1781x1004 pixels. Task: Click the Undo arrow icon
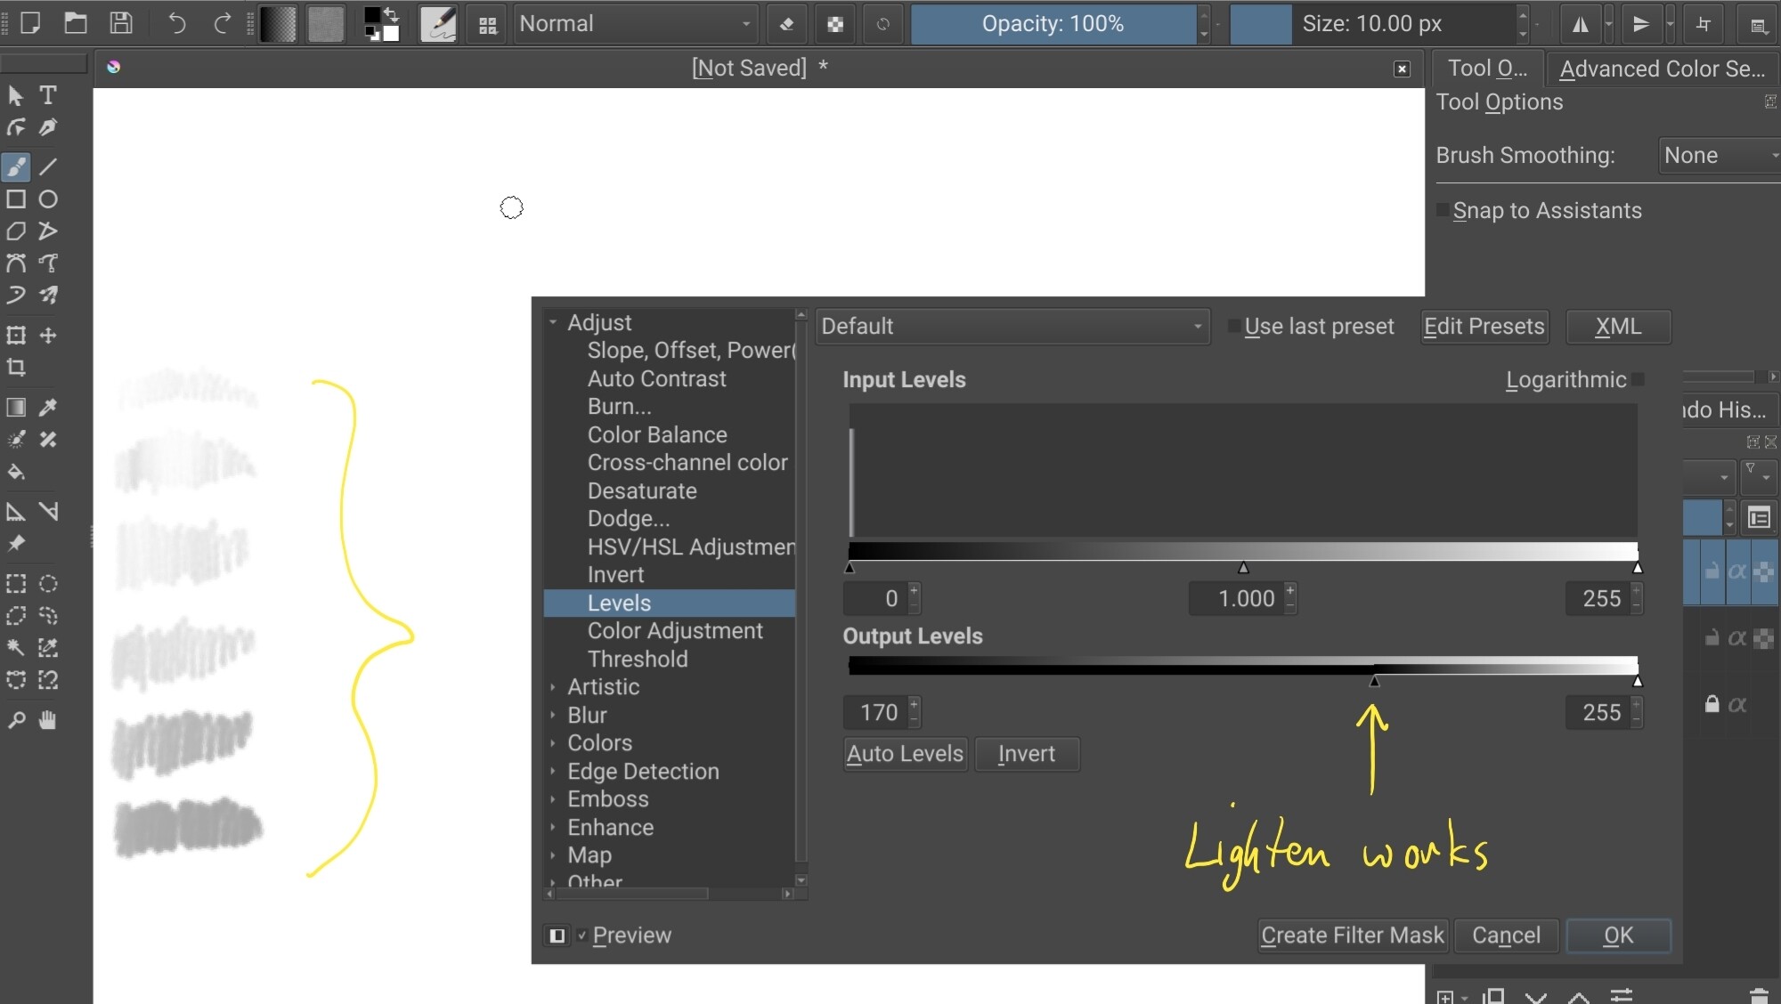click(176, 24)
